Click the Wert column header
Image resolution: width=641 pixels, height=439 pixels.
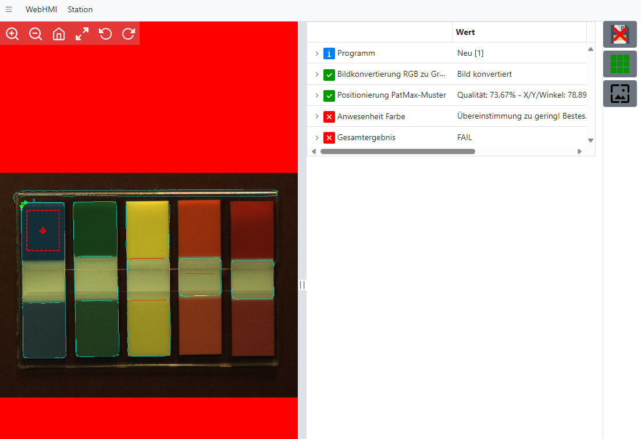(465, 32)
